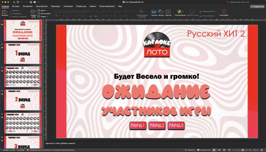
Task: Select normal view icon in status bar
Action: point(214,150)
